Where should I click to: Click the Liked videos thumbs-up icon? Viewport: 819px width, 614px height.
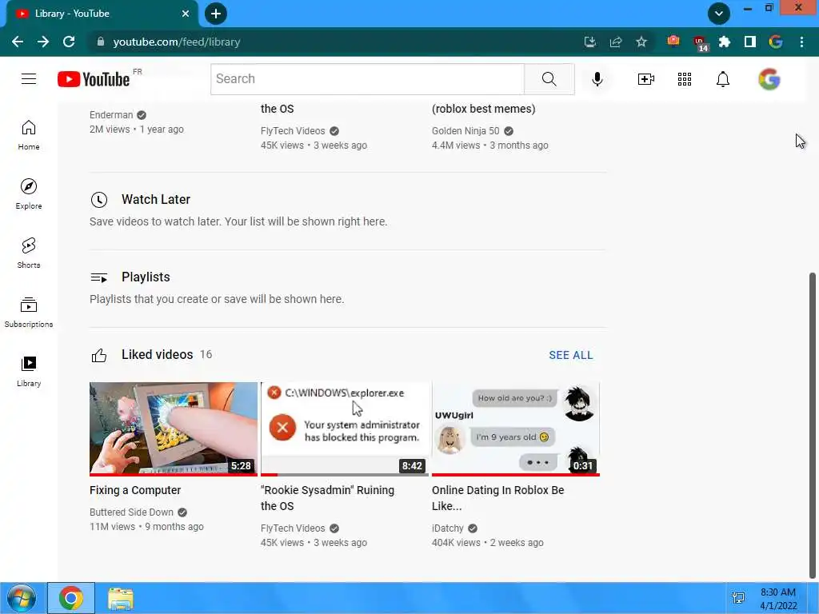click(98, 355)
